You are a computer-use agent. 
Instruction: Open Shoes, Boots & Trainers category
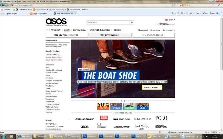[54, 91]
